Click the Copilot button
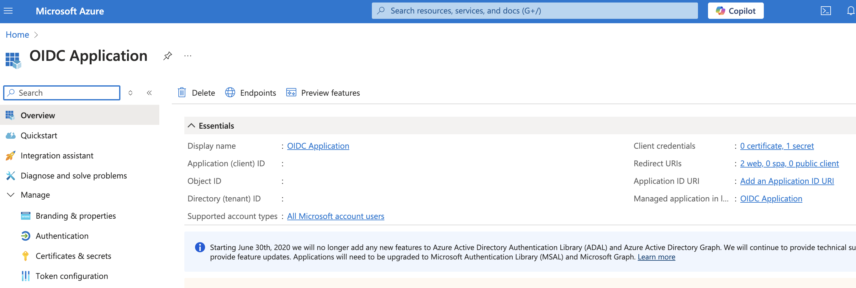The image size is (856, 288). [735, 11]
